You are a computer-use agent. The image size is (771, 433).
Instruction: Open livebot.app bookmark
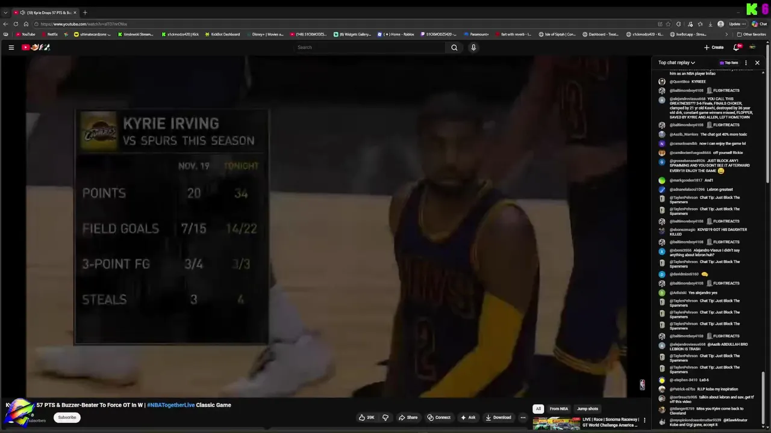[688, 34]
